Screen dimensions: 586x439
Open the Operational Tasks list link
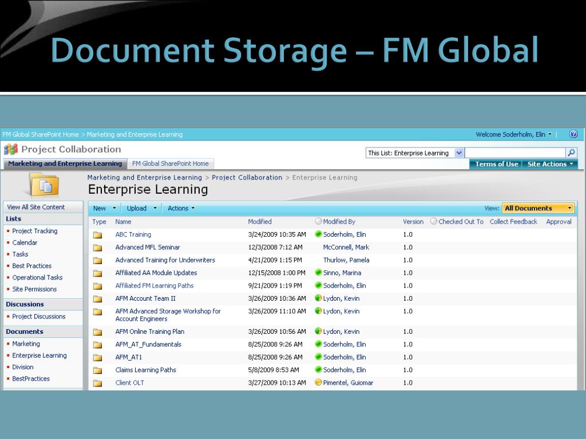[37, 278]
